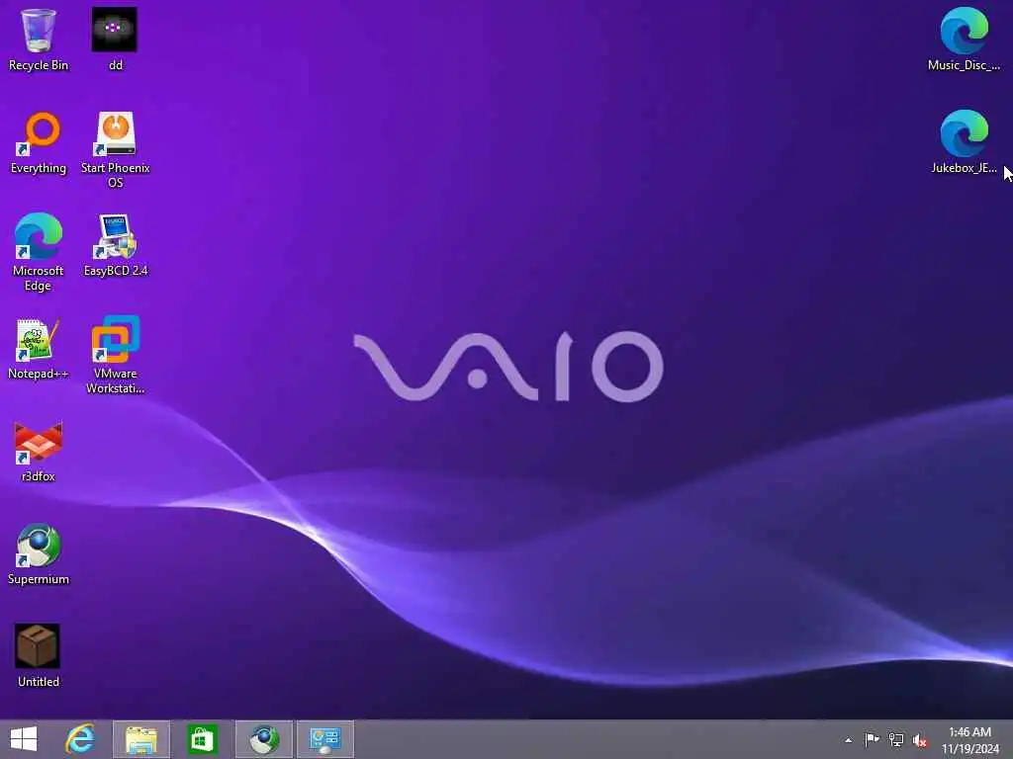Viewport: 1013px width, 759px height.
Task: Launch Internet Explorer from the taskbar
Action: [x=80, y=739]
